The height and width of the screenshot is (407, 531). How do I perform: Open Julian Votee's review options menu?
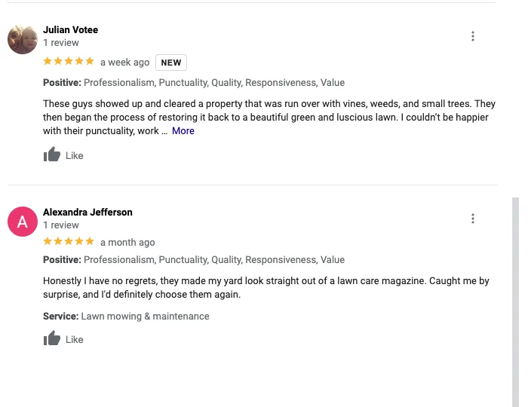[473, 36]
